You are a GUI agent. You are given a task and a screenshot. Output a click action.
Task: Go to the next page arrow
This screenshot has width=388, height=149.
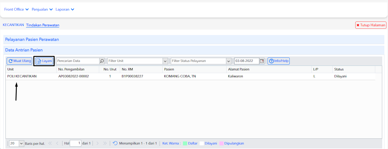pos(97,143)
